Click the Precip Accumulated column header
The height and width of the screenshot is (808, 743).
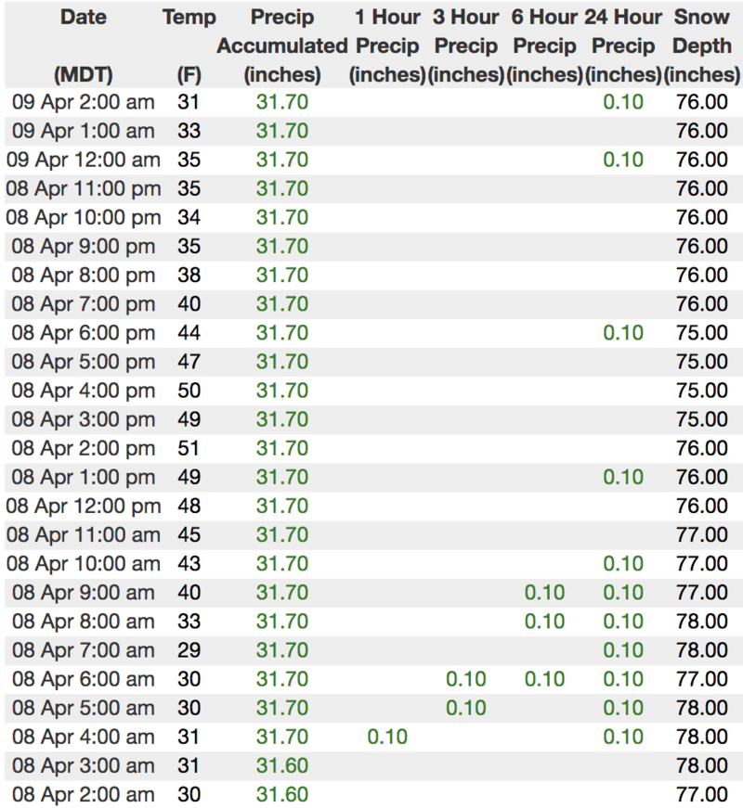282,45
